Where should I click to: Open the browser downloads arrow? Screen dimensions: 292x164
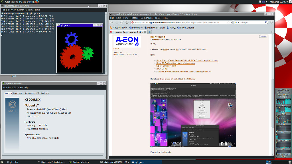pos(271,22)
